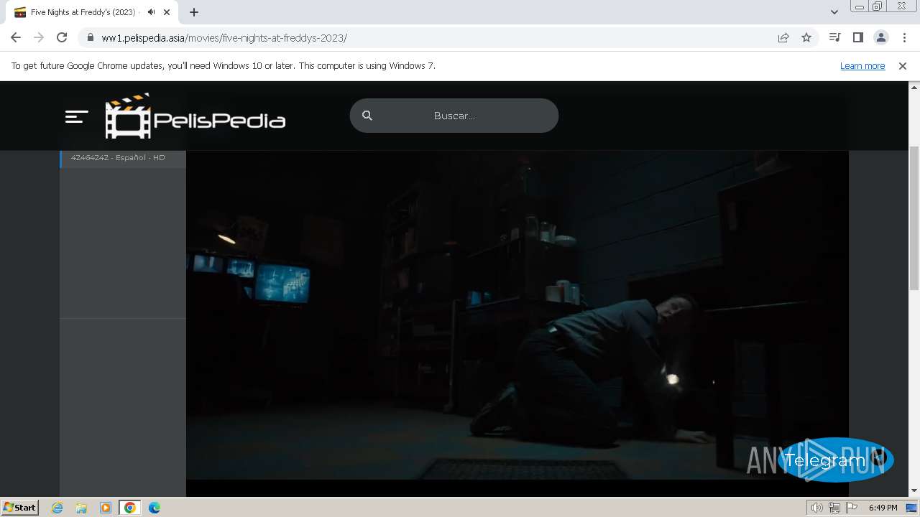The width and height of the screenshot is (920, 517).
Task: Go forward in browser history
Action: tap(39, 37)
